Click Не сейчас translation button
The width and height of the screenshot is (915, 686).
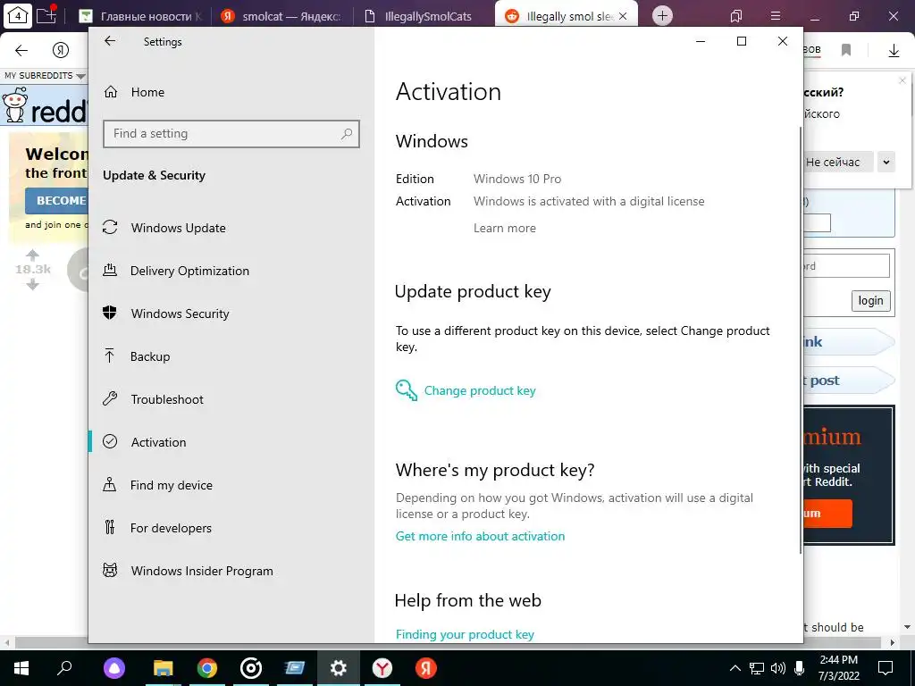(838, 163)
